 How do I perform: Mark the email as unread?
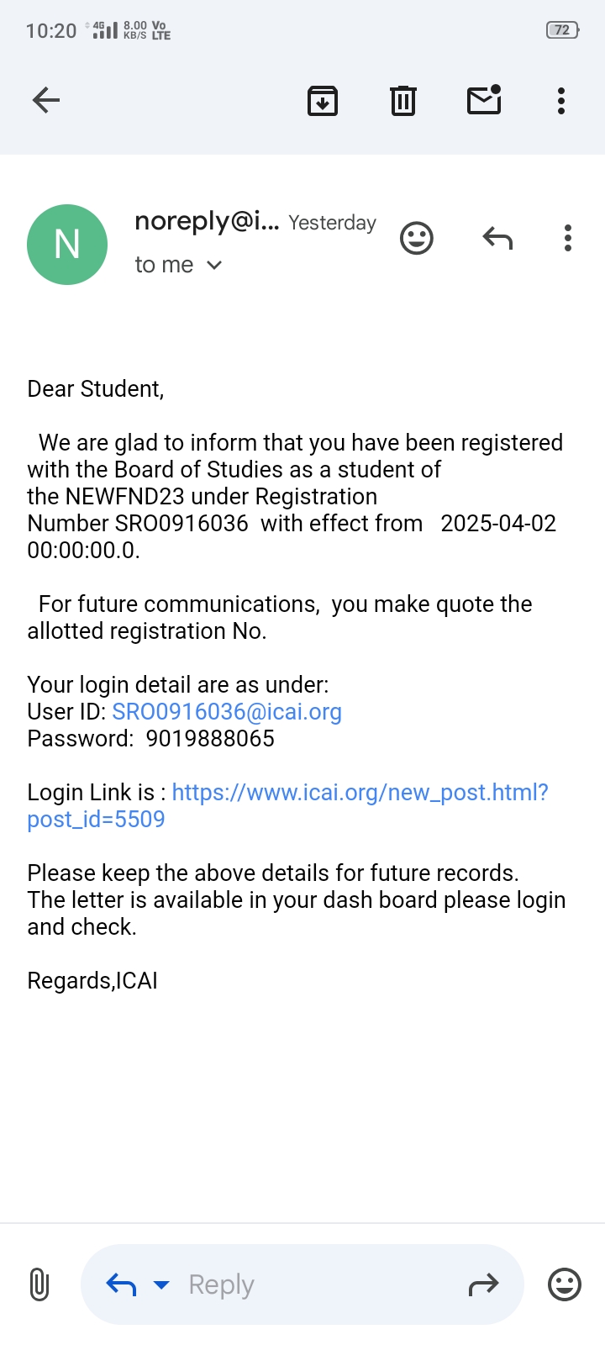click(x=484, y=100)
